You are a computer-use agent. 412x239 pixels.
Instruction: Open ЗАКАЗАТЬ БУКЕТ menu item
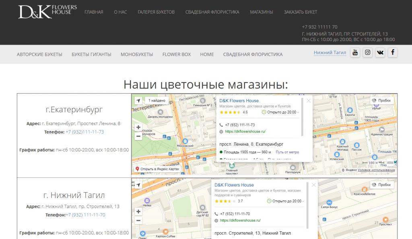[300, 12]
